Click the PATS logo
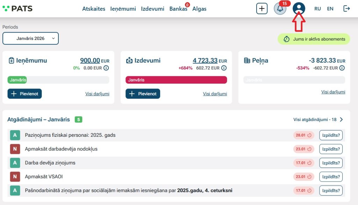358x205 pixels. pyautogui.click(x=17, y=9)
